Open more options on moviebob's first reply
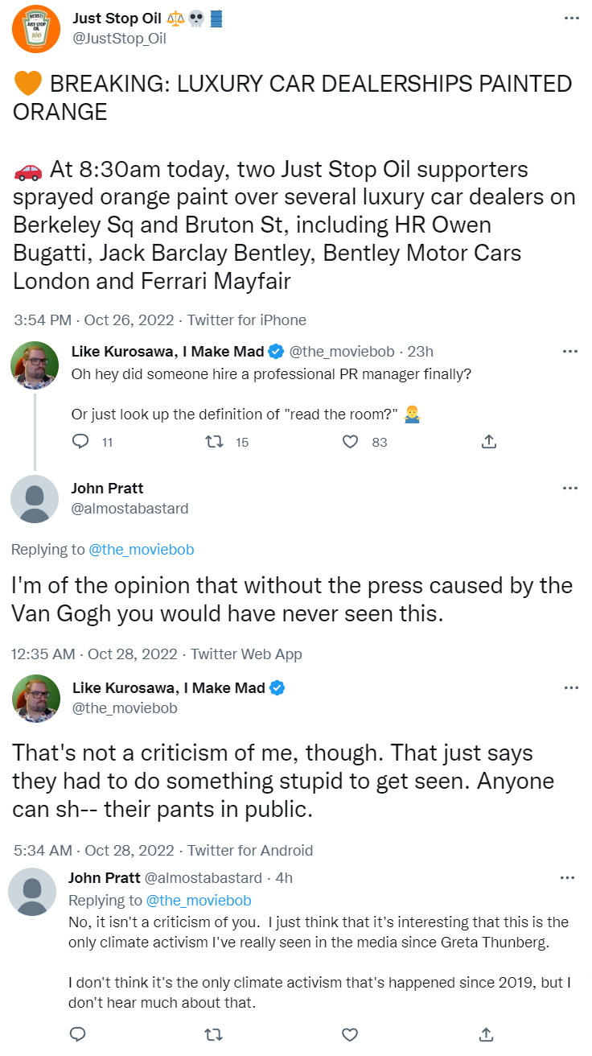This screenshot has width=592, height=1056. click(x=570, y=352)
